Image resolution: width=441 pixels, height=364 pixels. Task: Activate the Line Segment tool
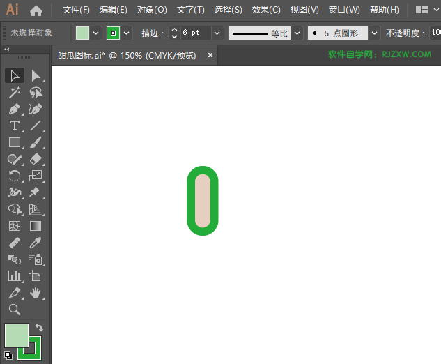click(36, 126)
